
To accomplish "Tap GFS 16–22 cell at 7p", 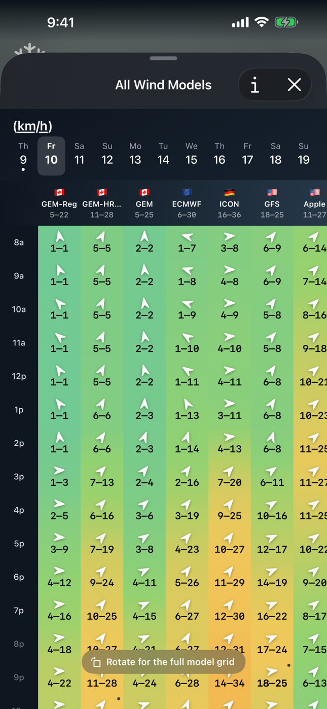I will click(272, 610).
